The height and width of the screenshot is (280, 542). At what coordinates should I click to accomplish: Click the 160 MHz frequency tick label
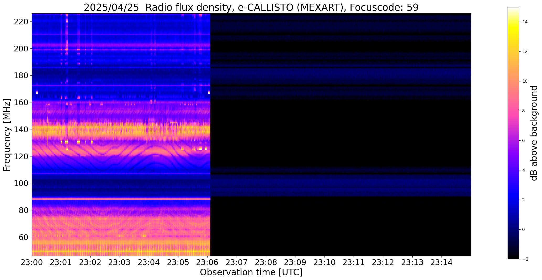click(x=21, y=102)
